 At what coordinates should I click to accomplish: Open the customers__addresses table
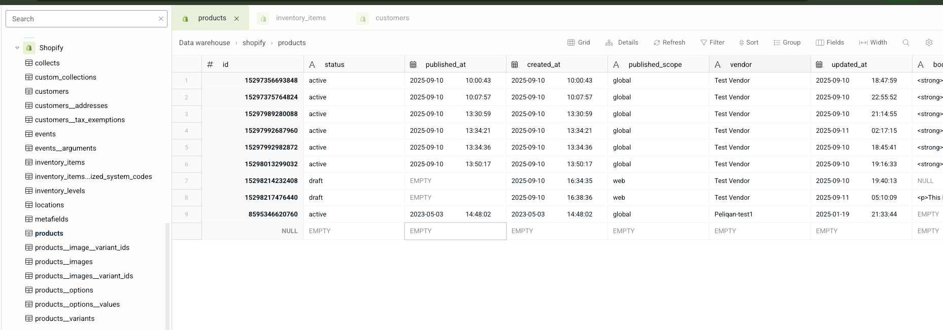pyautogui.click(x=71, y=105)
